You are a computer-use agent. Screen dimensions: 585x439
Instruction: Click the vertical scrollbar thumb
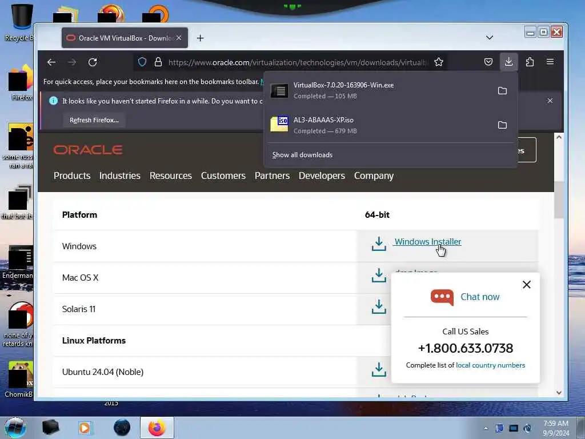click(559, 200)
